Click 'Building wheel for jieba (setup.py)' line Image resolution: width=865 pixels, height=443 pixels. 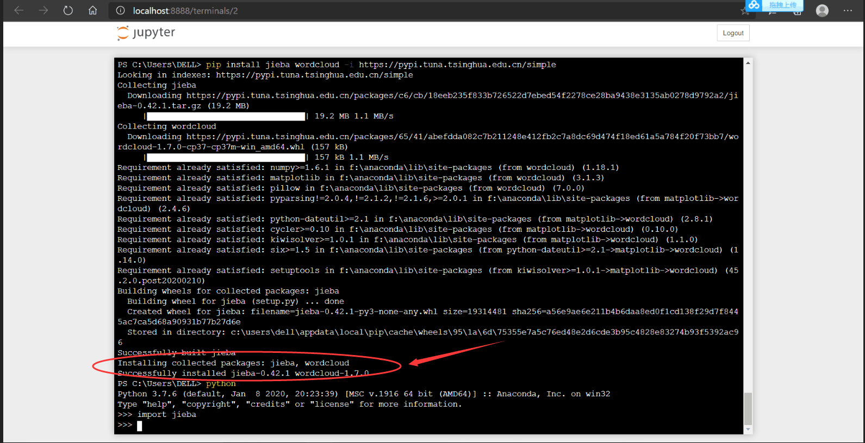(x=235, y=302)
